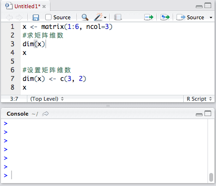Click line number 5 in the gutter

click(x=13, y=61)
